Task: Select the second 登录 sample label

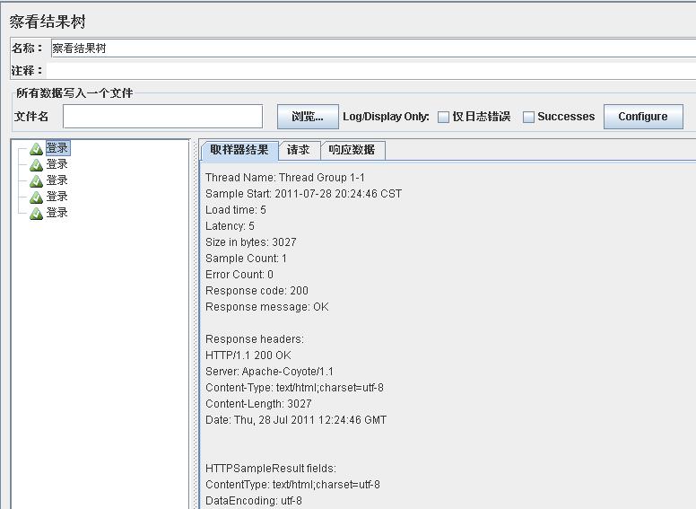Action: click(x=57, y=164)
